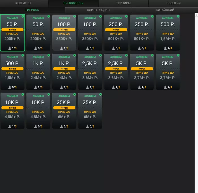This screenshot has width=198, height=193.
Task: Click the scrollbar up arrow
Action: [196, 15]
